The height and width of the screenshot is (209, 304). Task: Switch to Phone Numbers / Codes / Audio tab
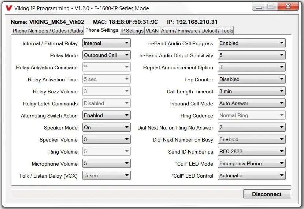click(x=48, y=31)
